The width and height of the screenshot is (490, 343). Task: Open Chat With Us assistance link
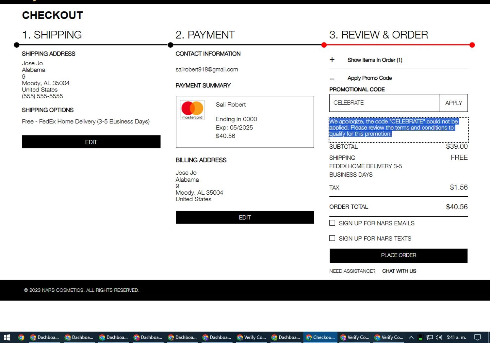[x=399, y=271]
